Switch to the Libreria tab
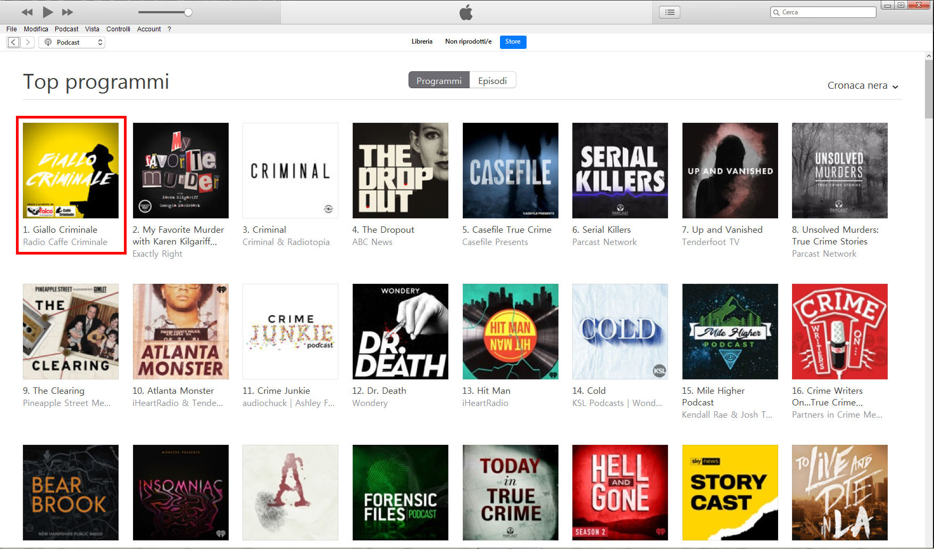Image resolution: width=934 pixels, height=550 pixels. [422, 41]
